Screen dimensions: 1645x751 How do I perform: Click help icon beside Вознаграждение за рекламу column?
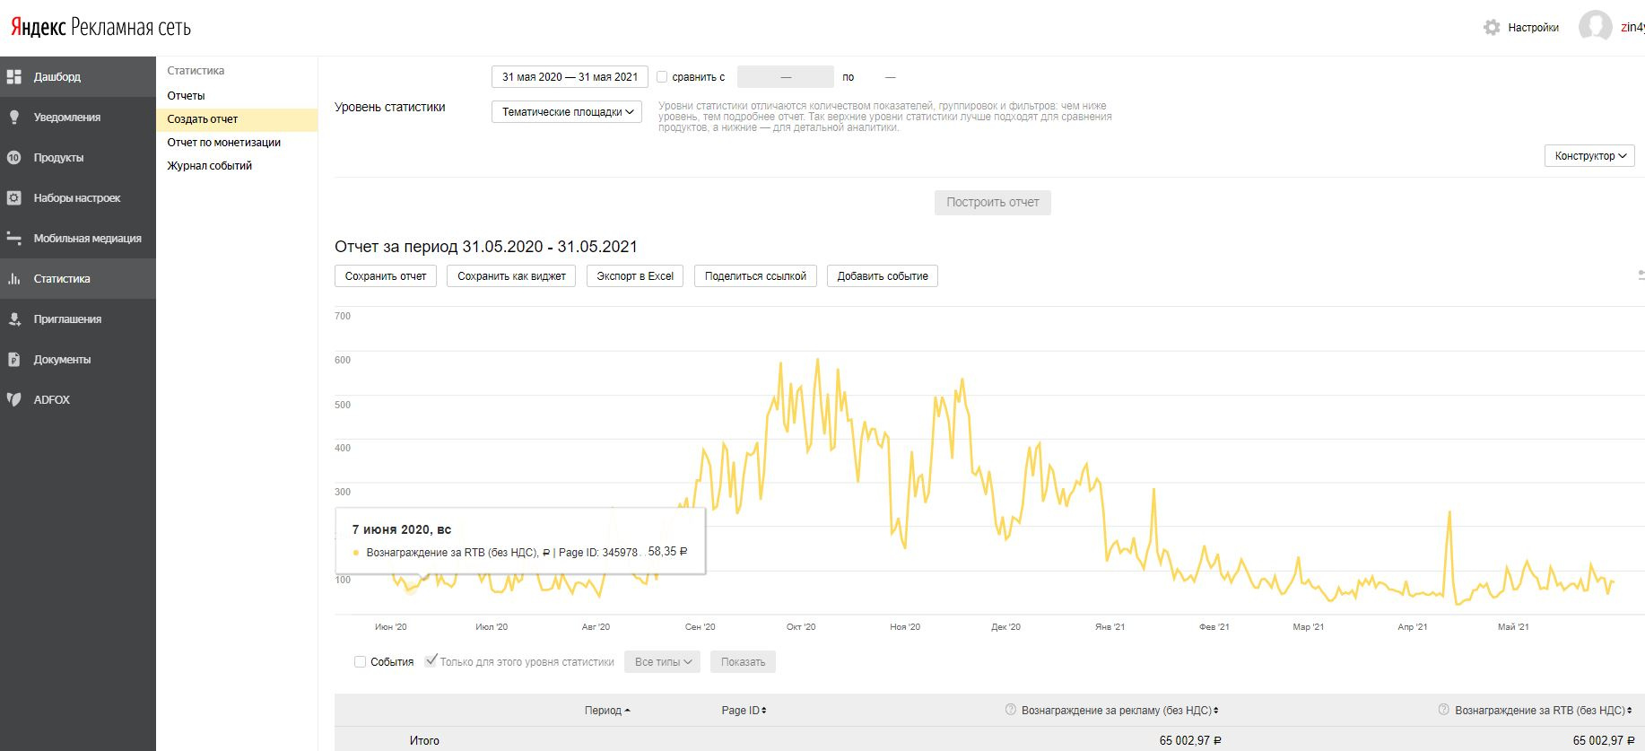click(x=1011, y=710)
